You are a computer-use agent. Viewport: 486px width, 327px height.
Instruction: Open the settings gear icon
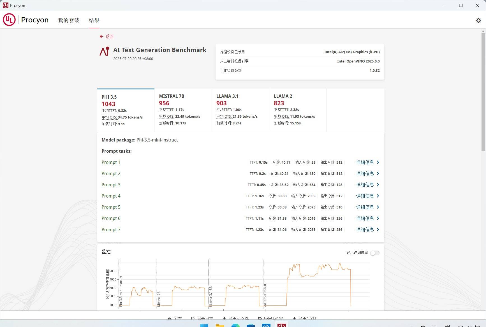point(478,20)
